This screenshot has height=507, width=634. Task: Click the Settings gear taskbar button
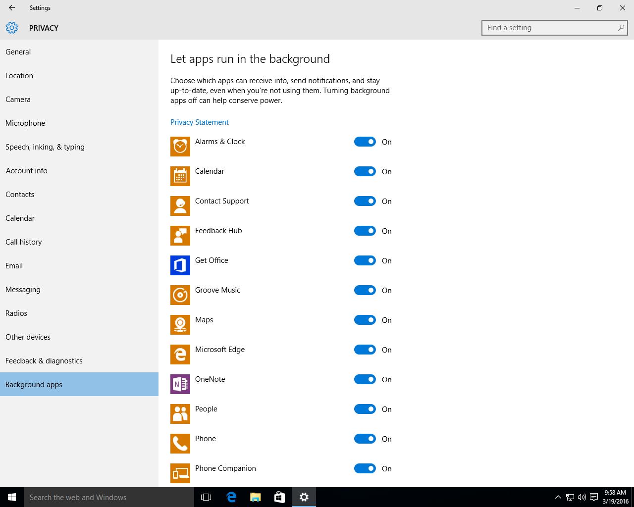click(304, 497)
